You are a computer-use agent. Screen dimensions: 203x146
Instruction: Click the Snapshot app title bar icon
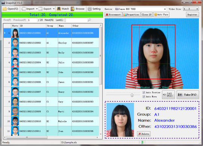pos(3,3)
